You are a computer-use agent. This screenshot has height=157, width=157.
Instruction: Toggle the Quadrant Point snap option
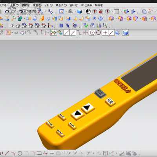click(99, 33)
